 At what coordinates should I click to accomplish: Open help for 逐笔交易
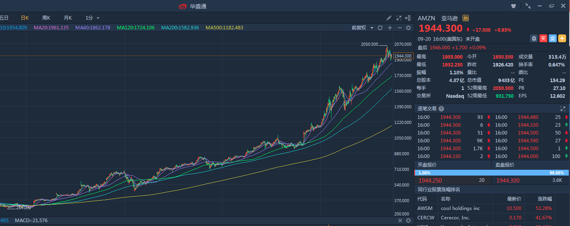(441, 109)
